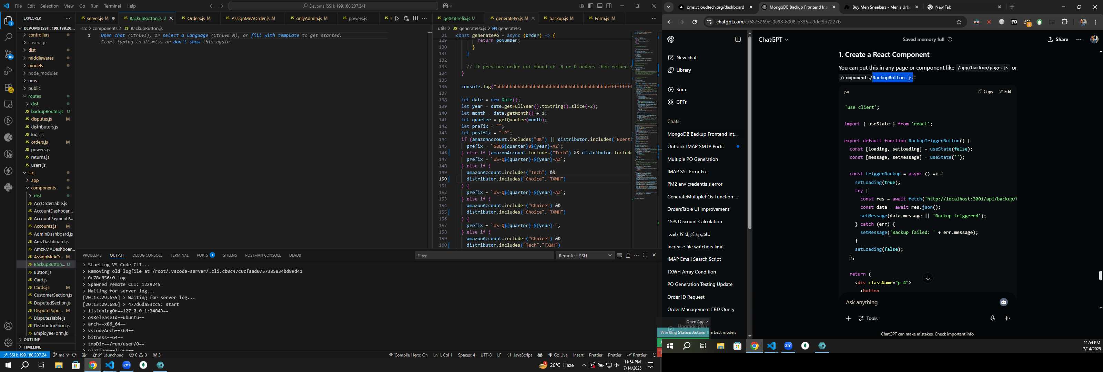
Task: Click Edit button on jsx code block
Action: (x=1005, y=92)
